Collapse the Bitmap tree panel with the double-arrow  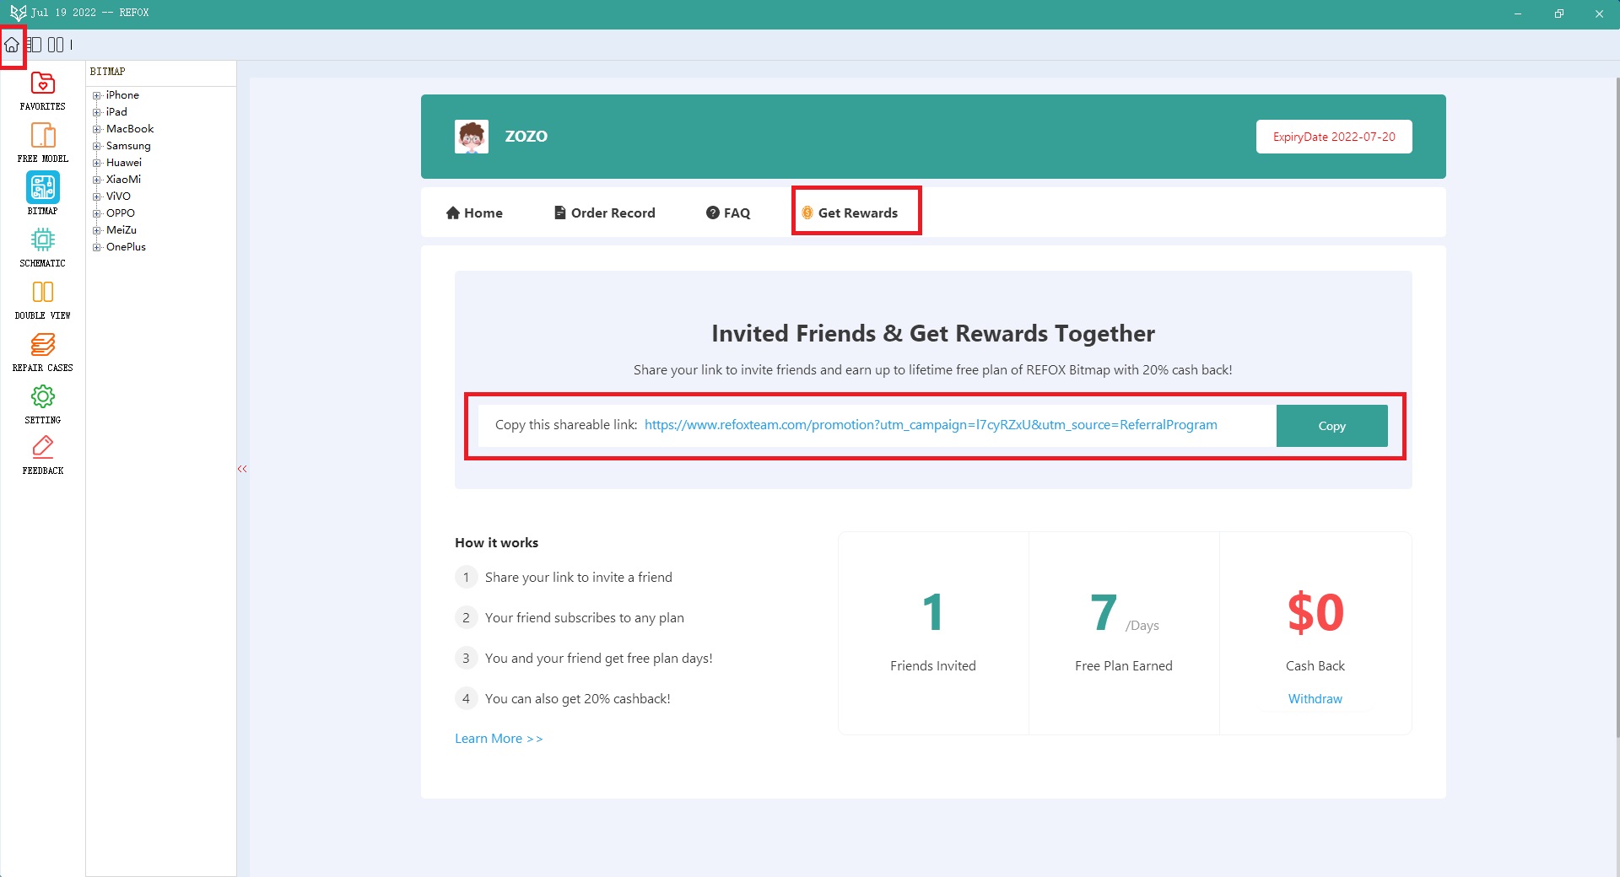(x=242, y=469)
